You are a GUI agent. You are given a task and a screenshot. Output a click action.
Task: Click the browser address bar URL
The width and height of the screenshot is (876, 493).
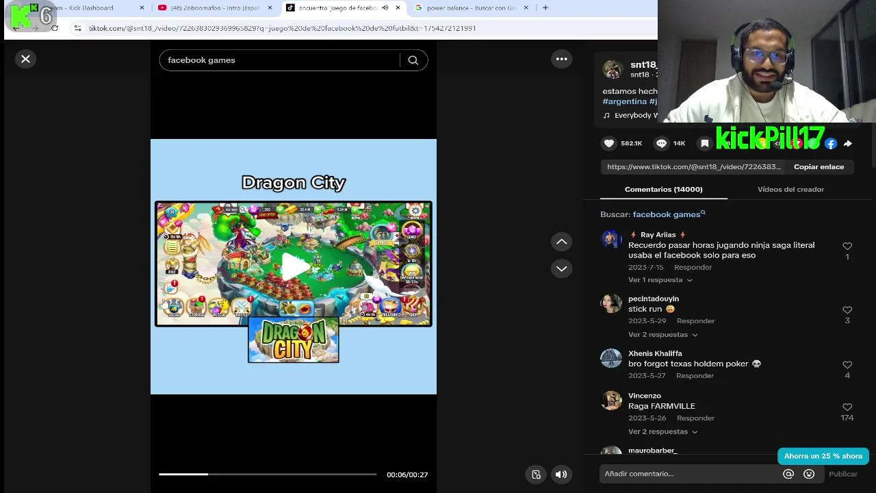282,28
